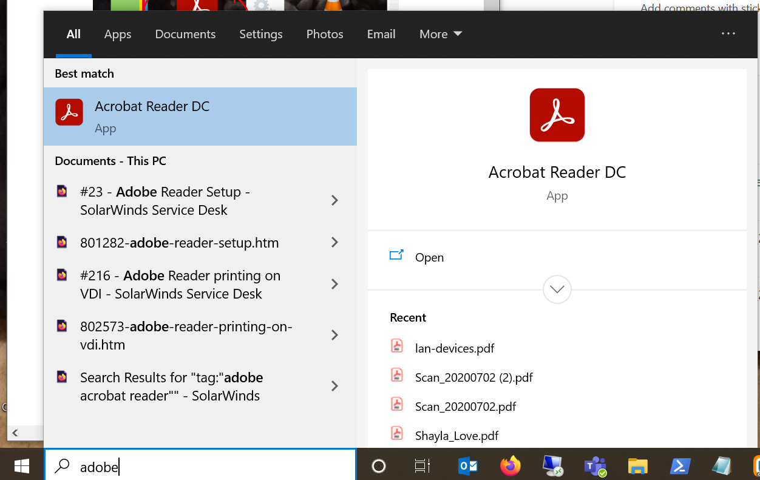Click Acrobat Reader DC title in preview pane
760x480 pixels.
pyautogui.click(x=557, y=172)
